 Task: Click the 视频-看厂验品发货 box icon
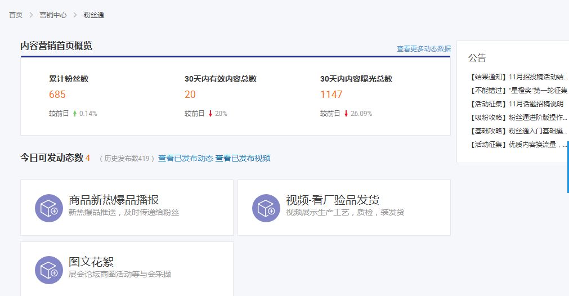point(266,208)
